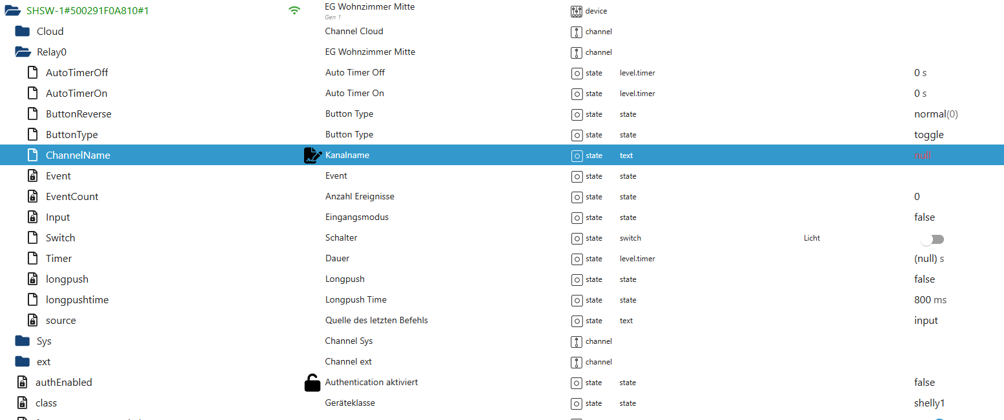This screenshot has height=420, width=1004.
Task: Click the unlocked padlock icon beside Authentication aktiviert
Action: pyautogui.click(x=312, y=383)
